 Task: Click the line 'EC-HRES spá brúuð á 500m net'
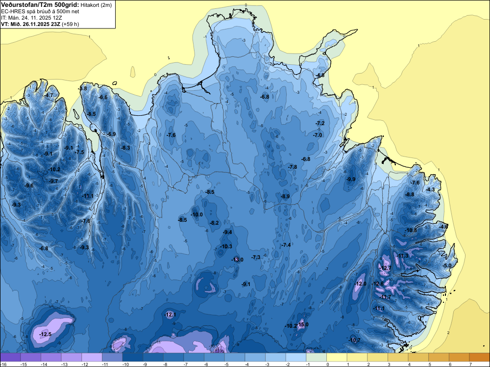[40, 11]
